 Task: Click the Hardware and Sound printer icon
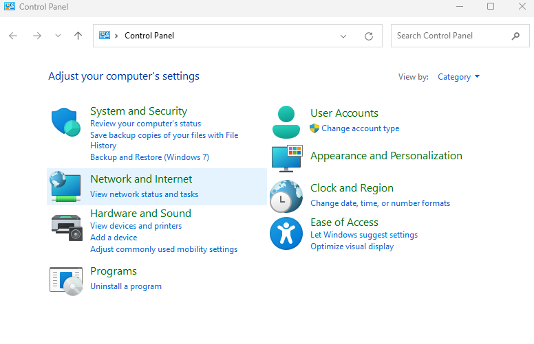pyautogui.click(x=66, y=225)
